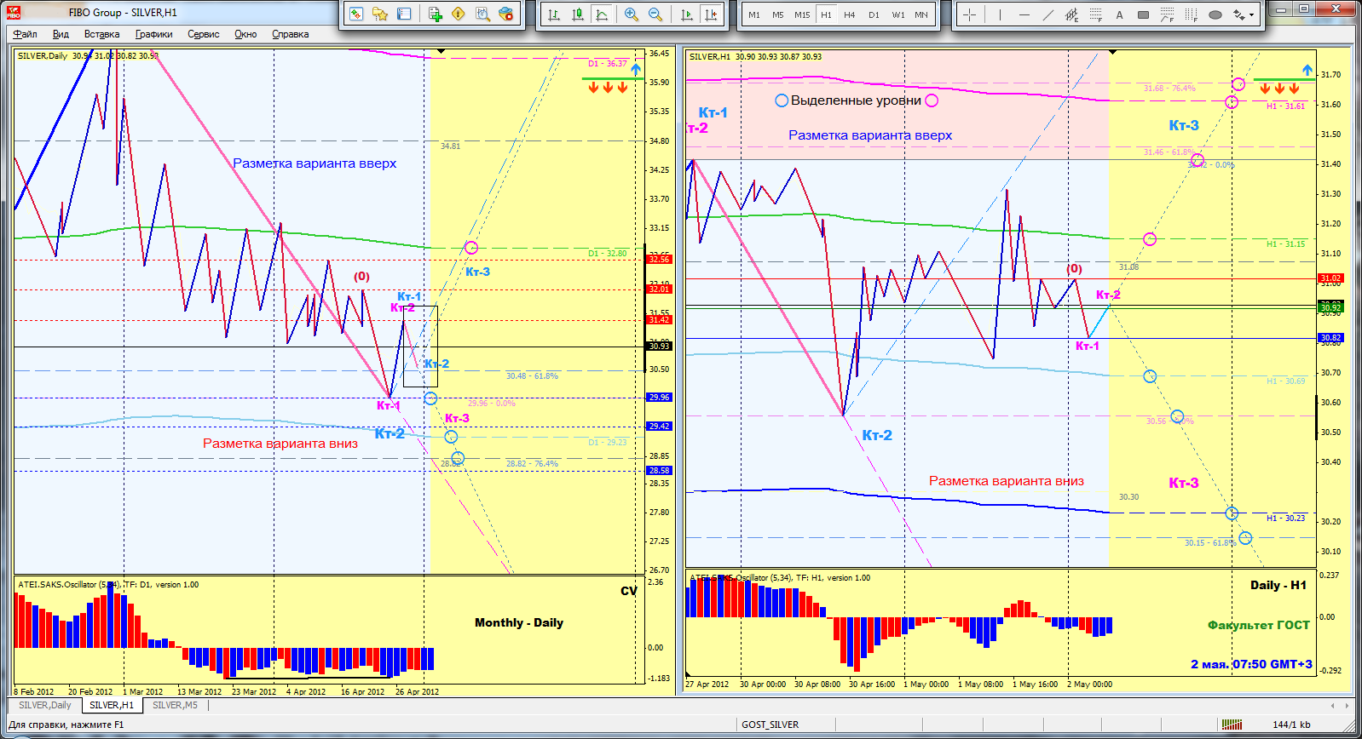Open the Market Watch panel icon
This screenshot has width=1362, height=739.
356,14
